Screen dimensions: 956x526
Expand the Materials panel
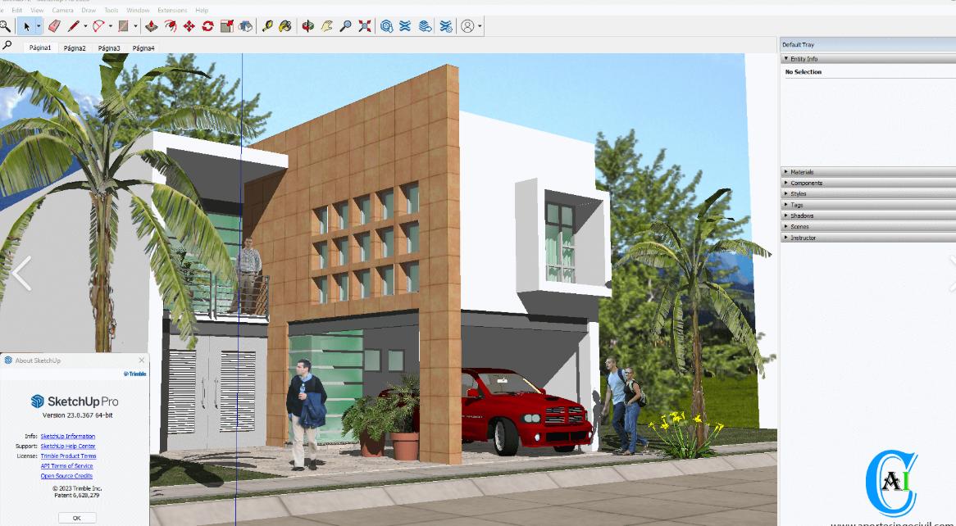(x=801, y=172)
